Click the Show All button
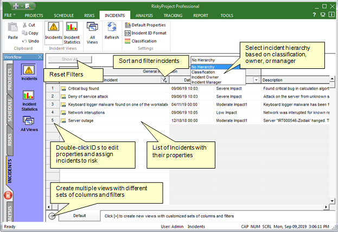 [x=70, y=59]
